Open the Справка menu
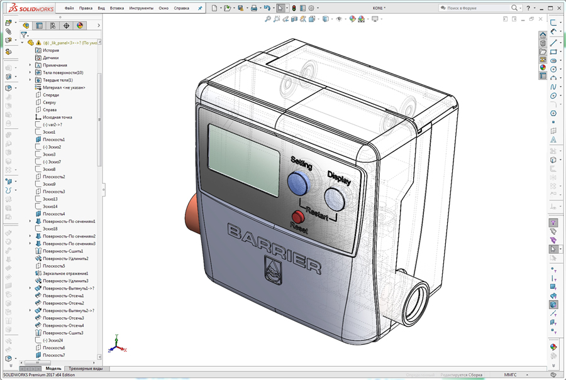 181,8
